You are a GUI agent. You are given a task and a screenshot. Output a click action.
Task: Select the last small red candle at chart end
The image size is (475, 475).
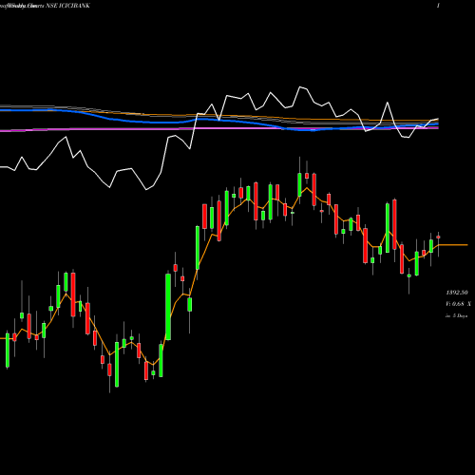click(x=438, y=237)
